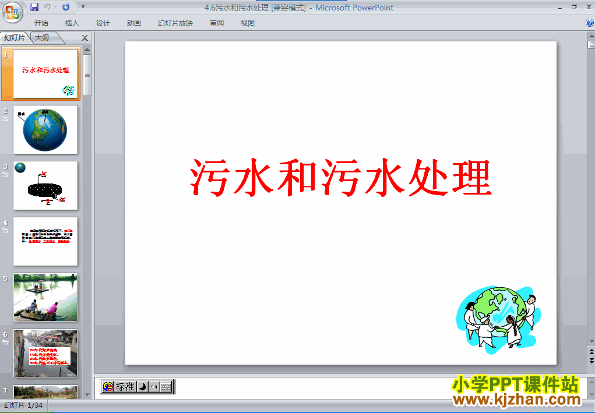Open the Undo history dropdown arrow

(x=56, y=7)
